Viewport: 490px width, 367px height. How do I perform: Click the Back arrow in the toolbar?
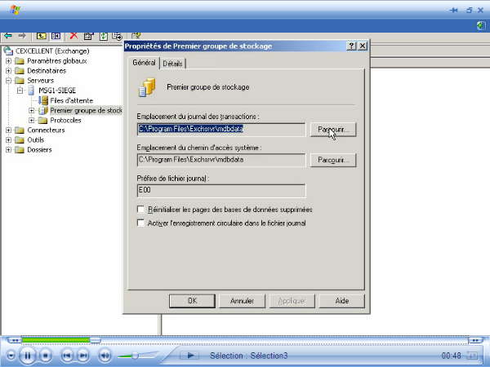(8, 36)
